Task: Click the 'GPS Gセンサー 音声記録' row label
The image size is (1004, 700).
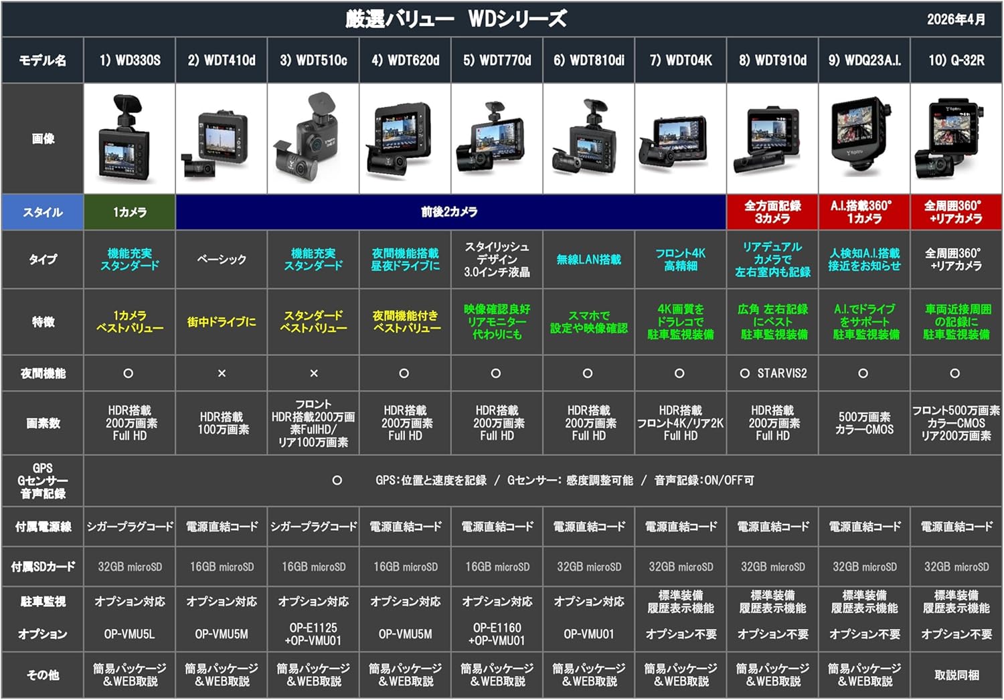Action: point(43,480)
